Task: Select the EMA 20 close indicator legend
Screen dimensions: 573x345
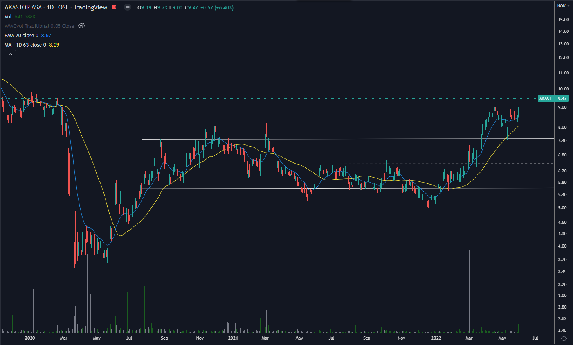Action: pyautogui.click(x=22, y=35)
